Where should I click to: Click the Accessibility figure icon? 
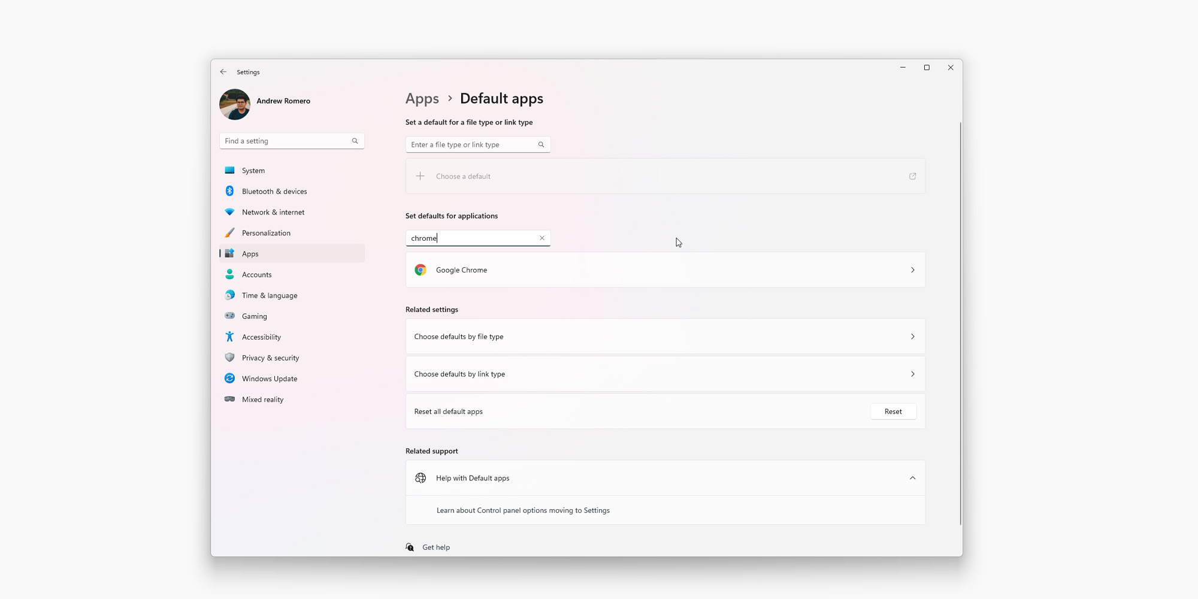(x=229, y=337)
